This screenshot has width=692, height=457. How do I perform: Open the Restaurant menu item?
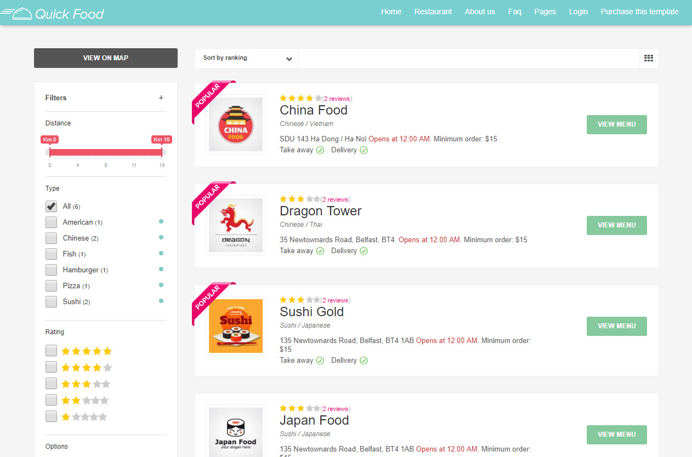pos(433,12)
